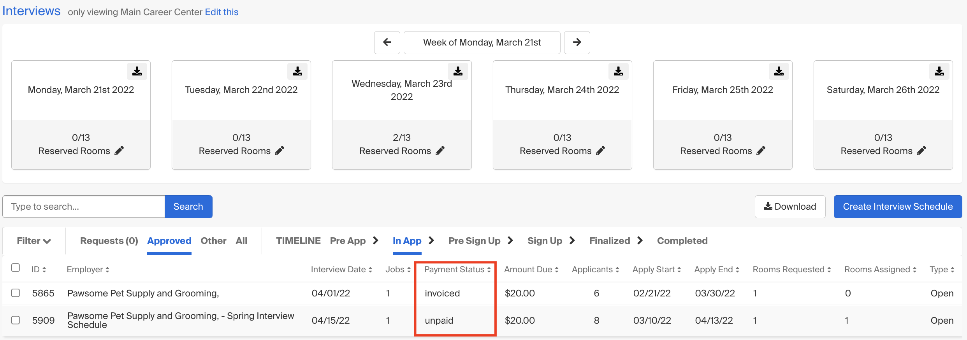Download Monday, March 21st schedule

(137, 71)
